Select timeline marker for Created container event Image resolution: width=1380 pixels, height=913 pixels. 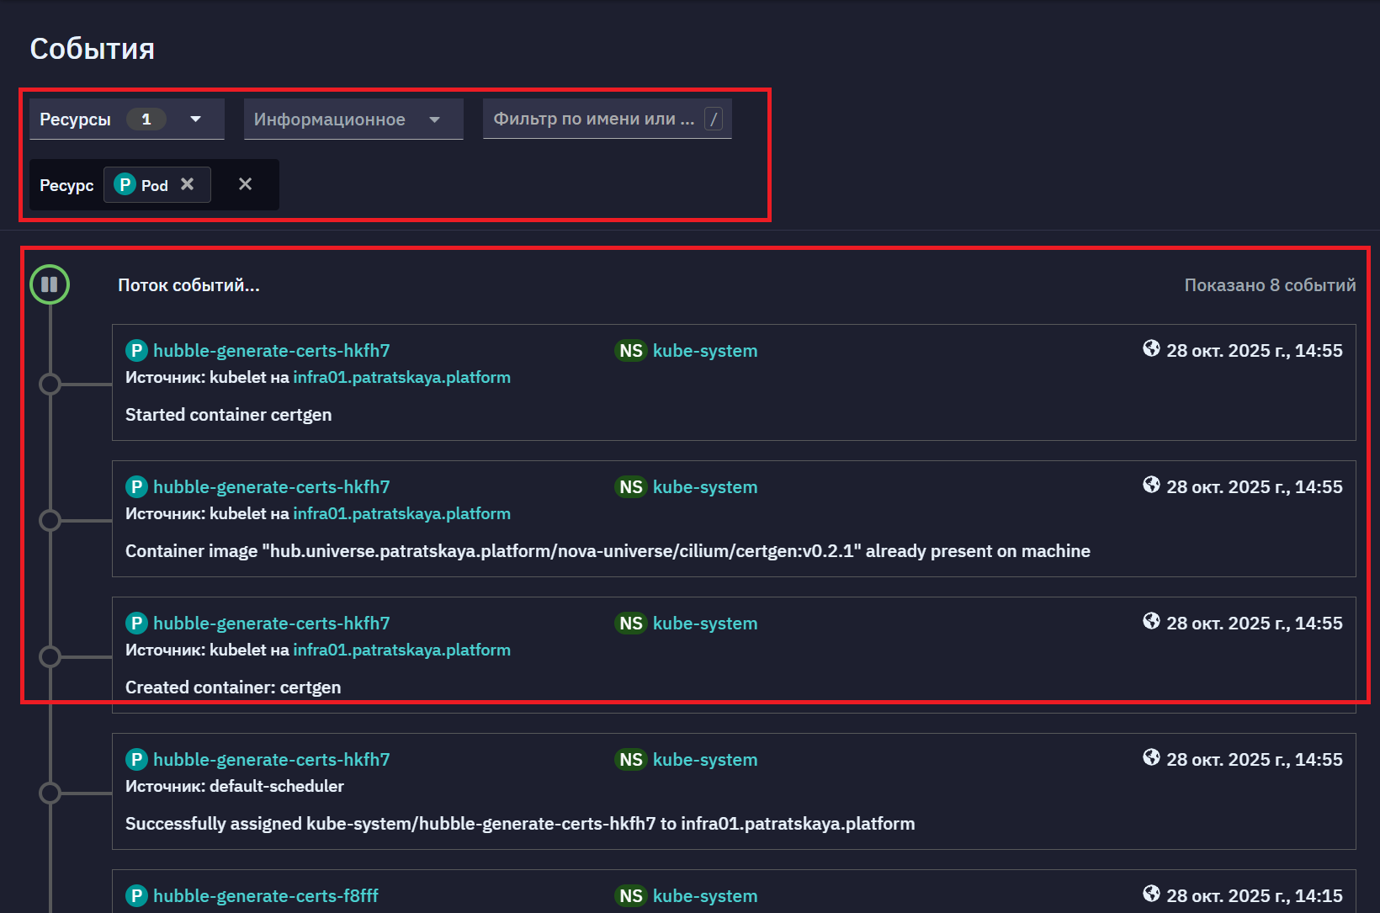pyautogui.click(x=50, y=656)
